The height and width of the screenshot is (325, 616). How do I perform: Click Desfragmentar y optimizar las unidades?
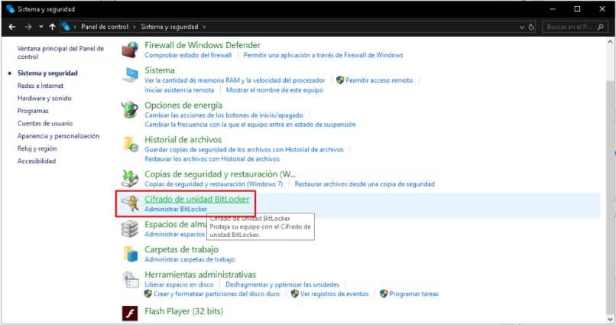[282, 284]
